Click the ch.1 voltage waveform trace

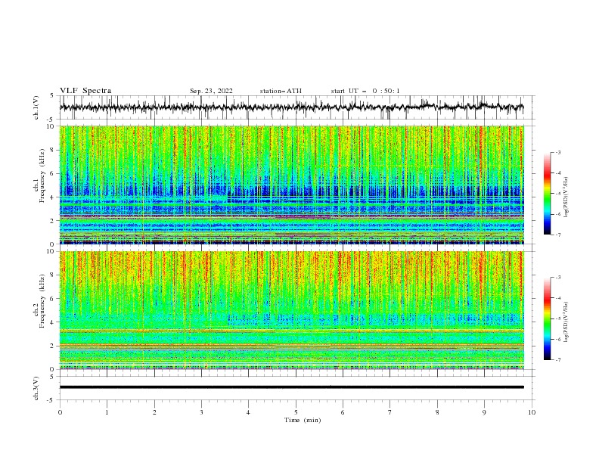pyautogui.click(x=291, y=107)
